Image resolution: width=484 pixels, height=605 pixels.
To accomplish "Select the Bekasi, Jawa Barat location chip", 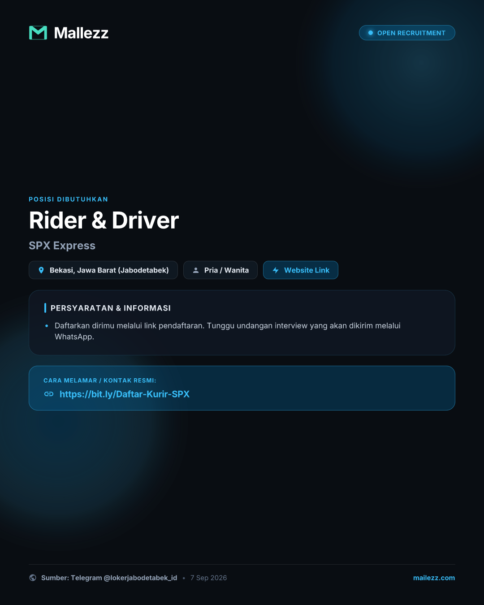I will point(103,270).
